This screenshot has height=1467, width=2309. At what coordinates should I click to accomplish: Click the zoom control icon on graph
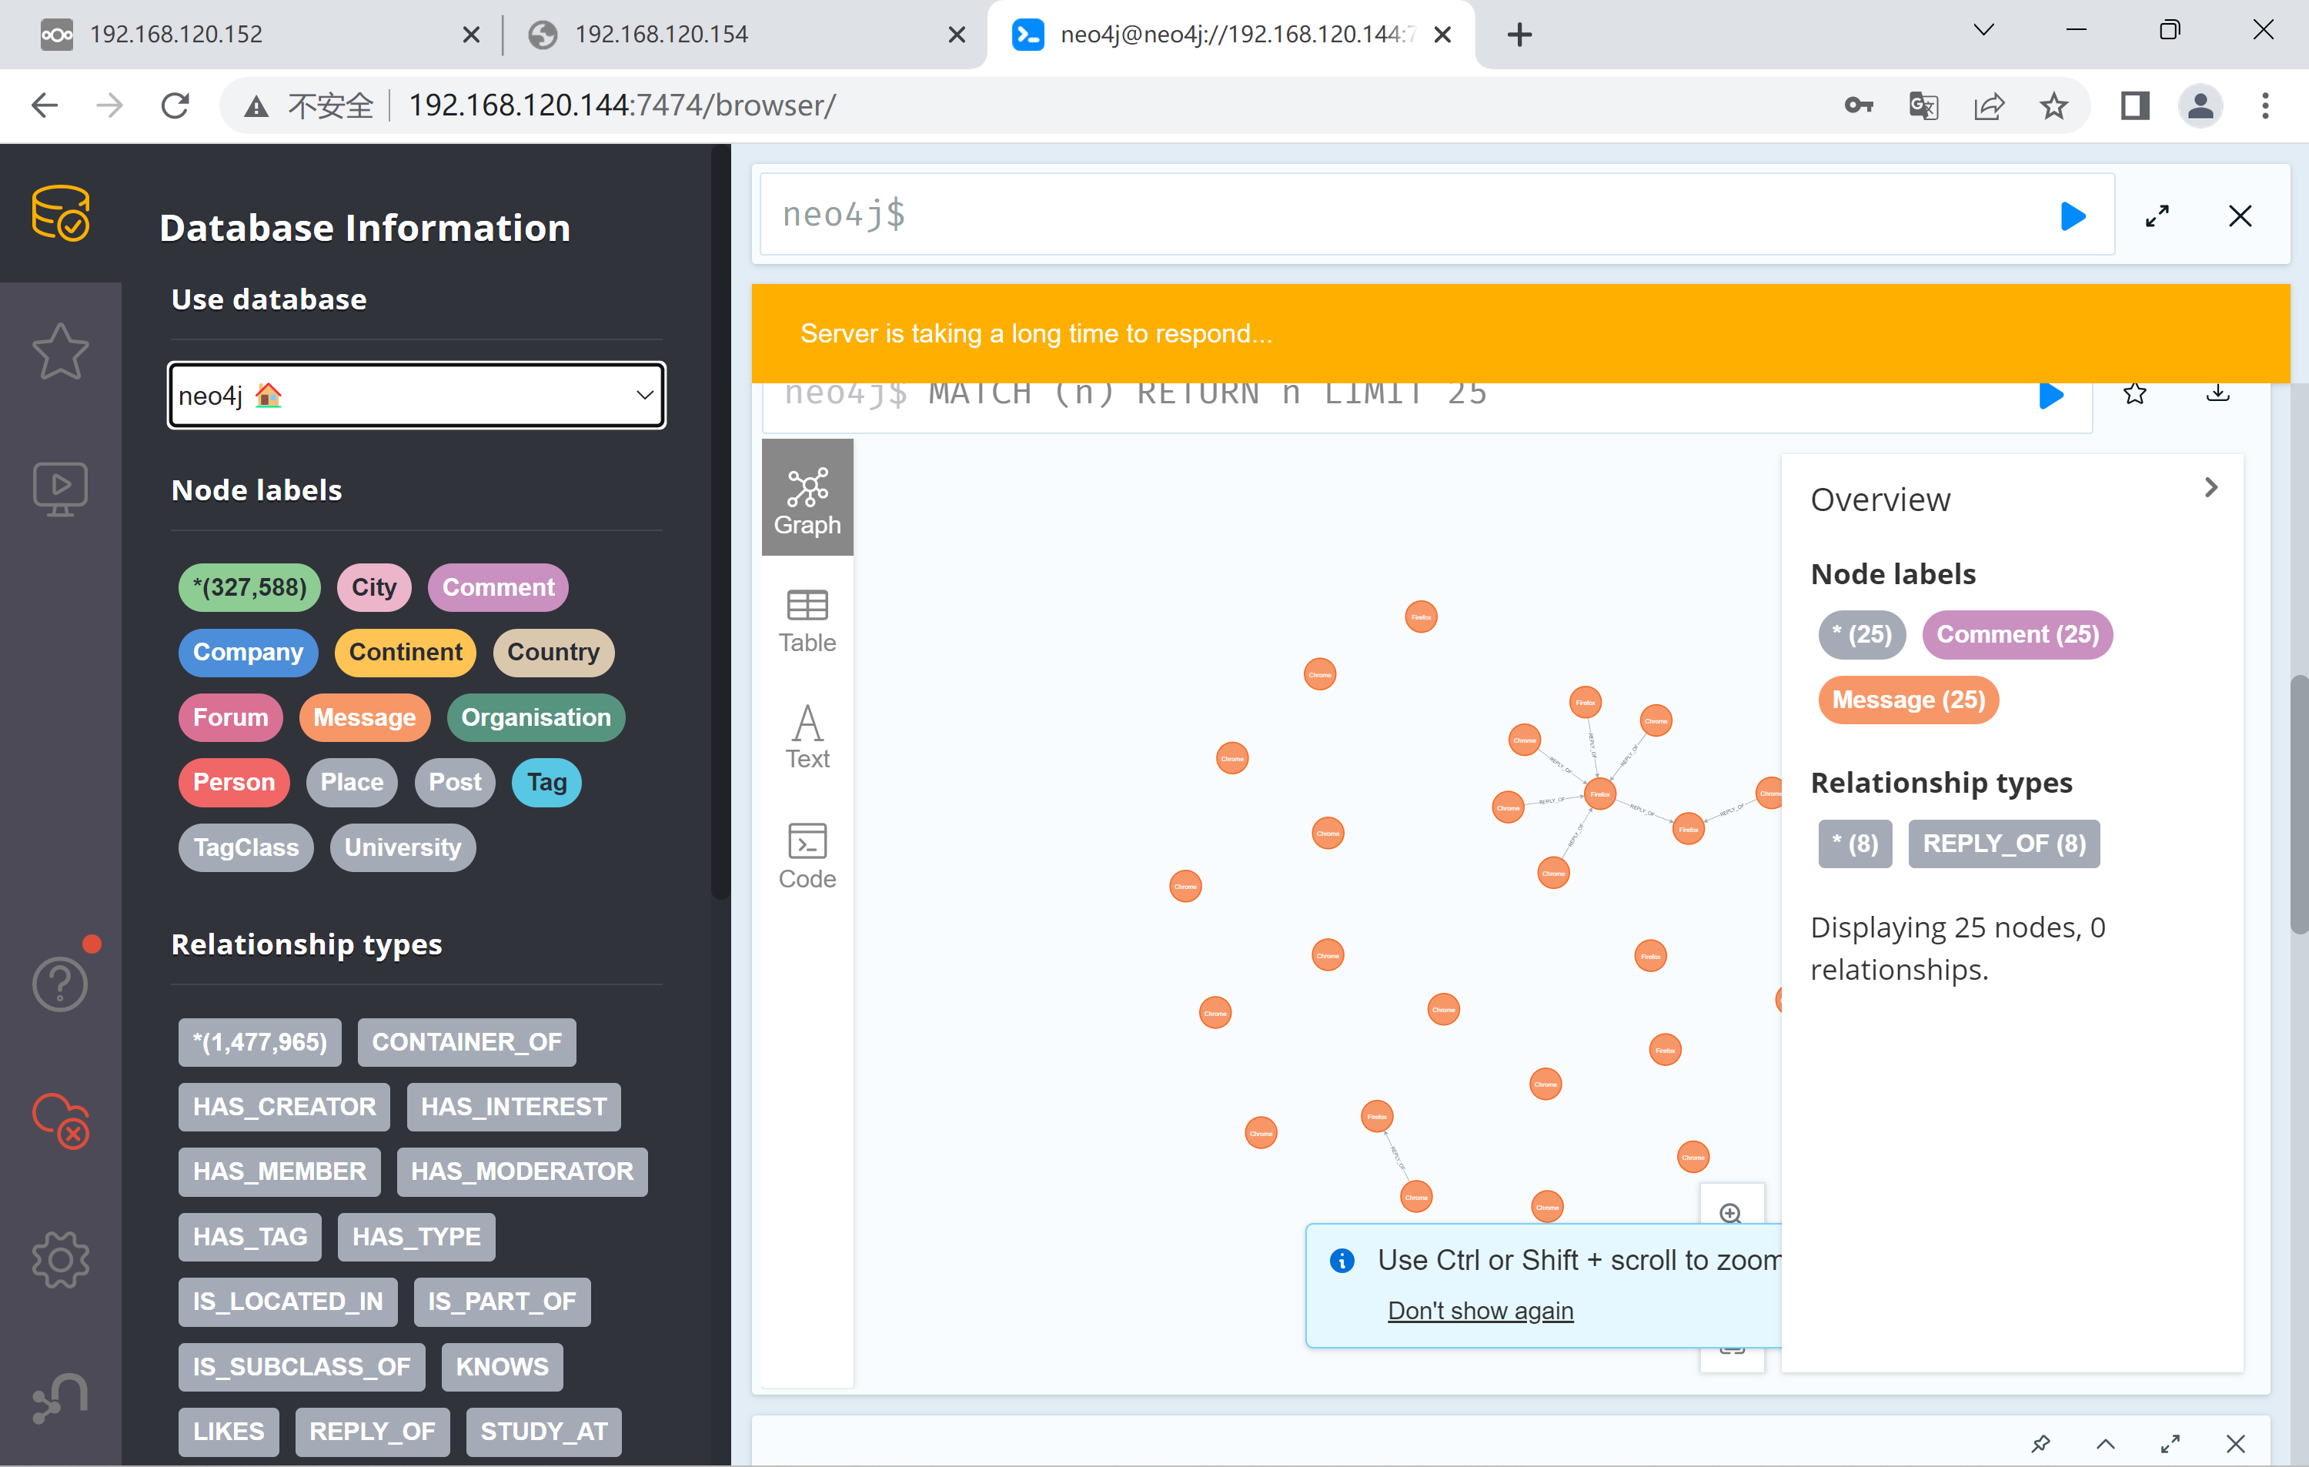[x=1732, y=1213]
